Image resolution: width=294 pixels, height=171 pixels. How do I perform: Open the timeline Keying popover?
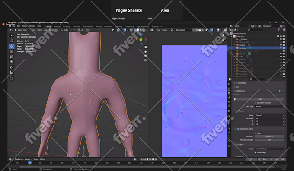(x=28, y=159)
